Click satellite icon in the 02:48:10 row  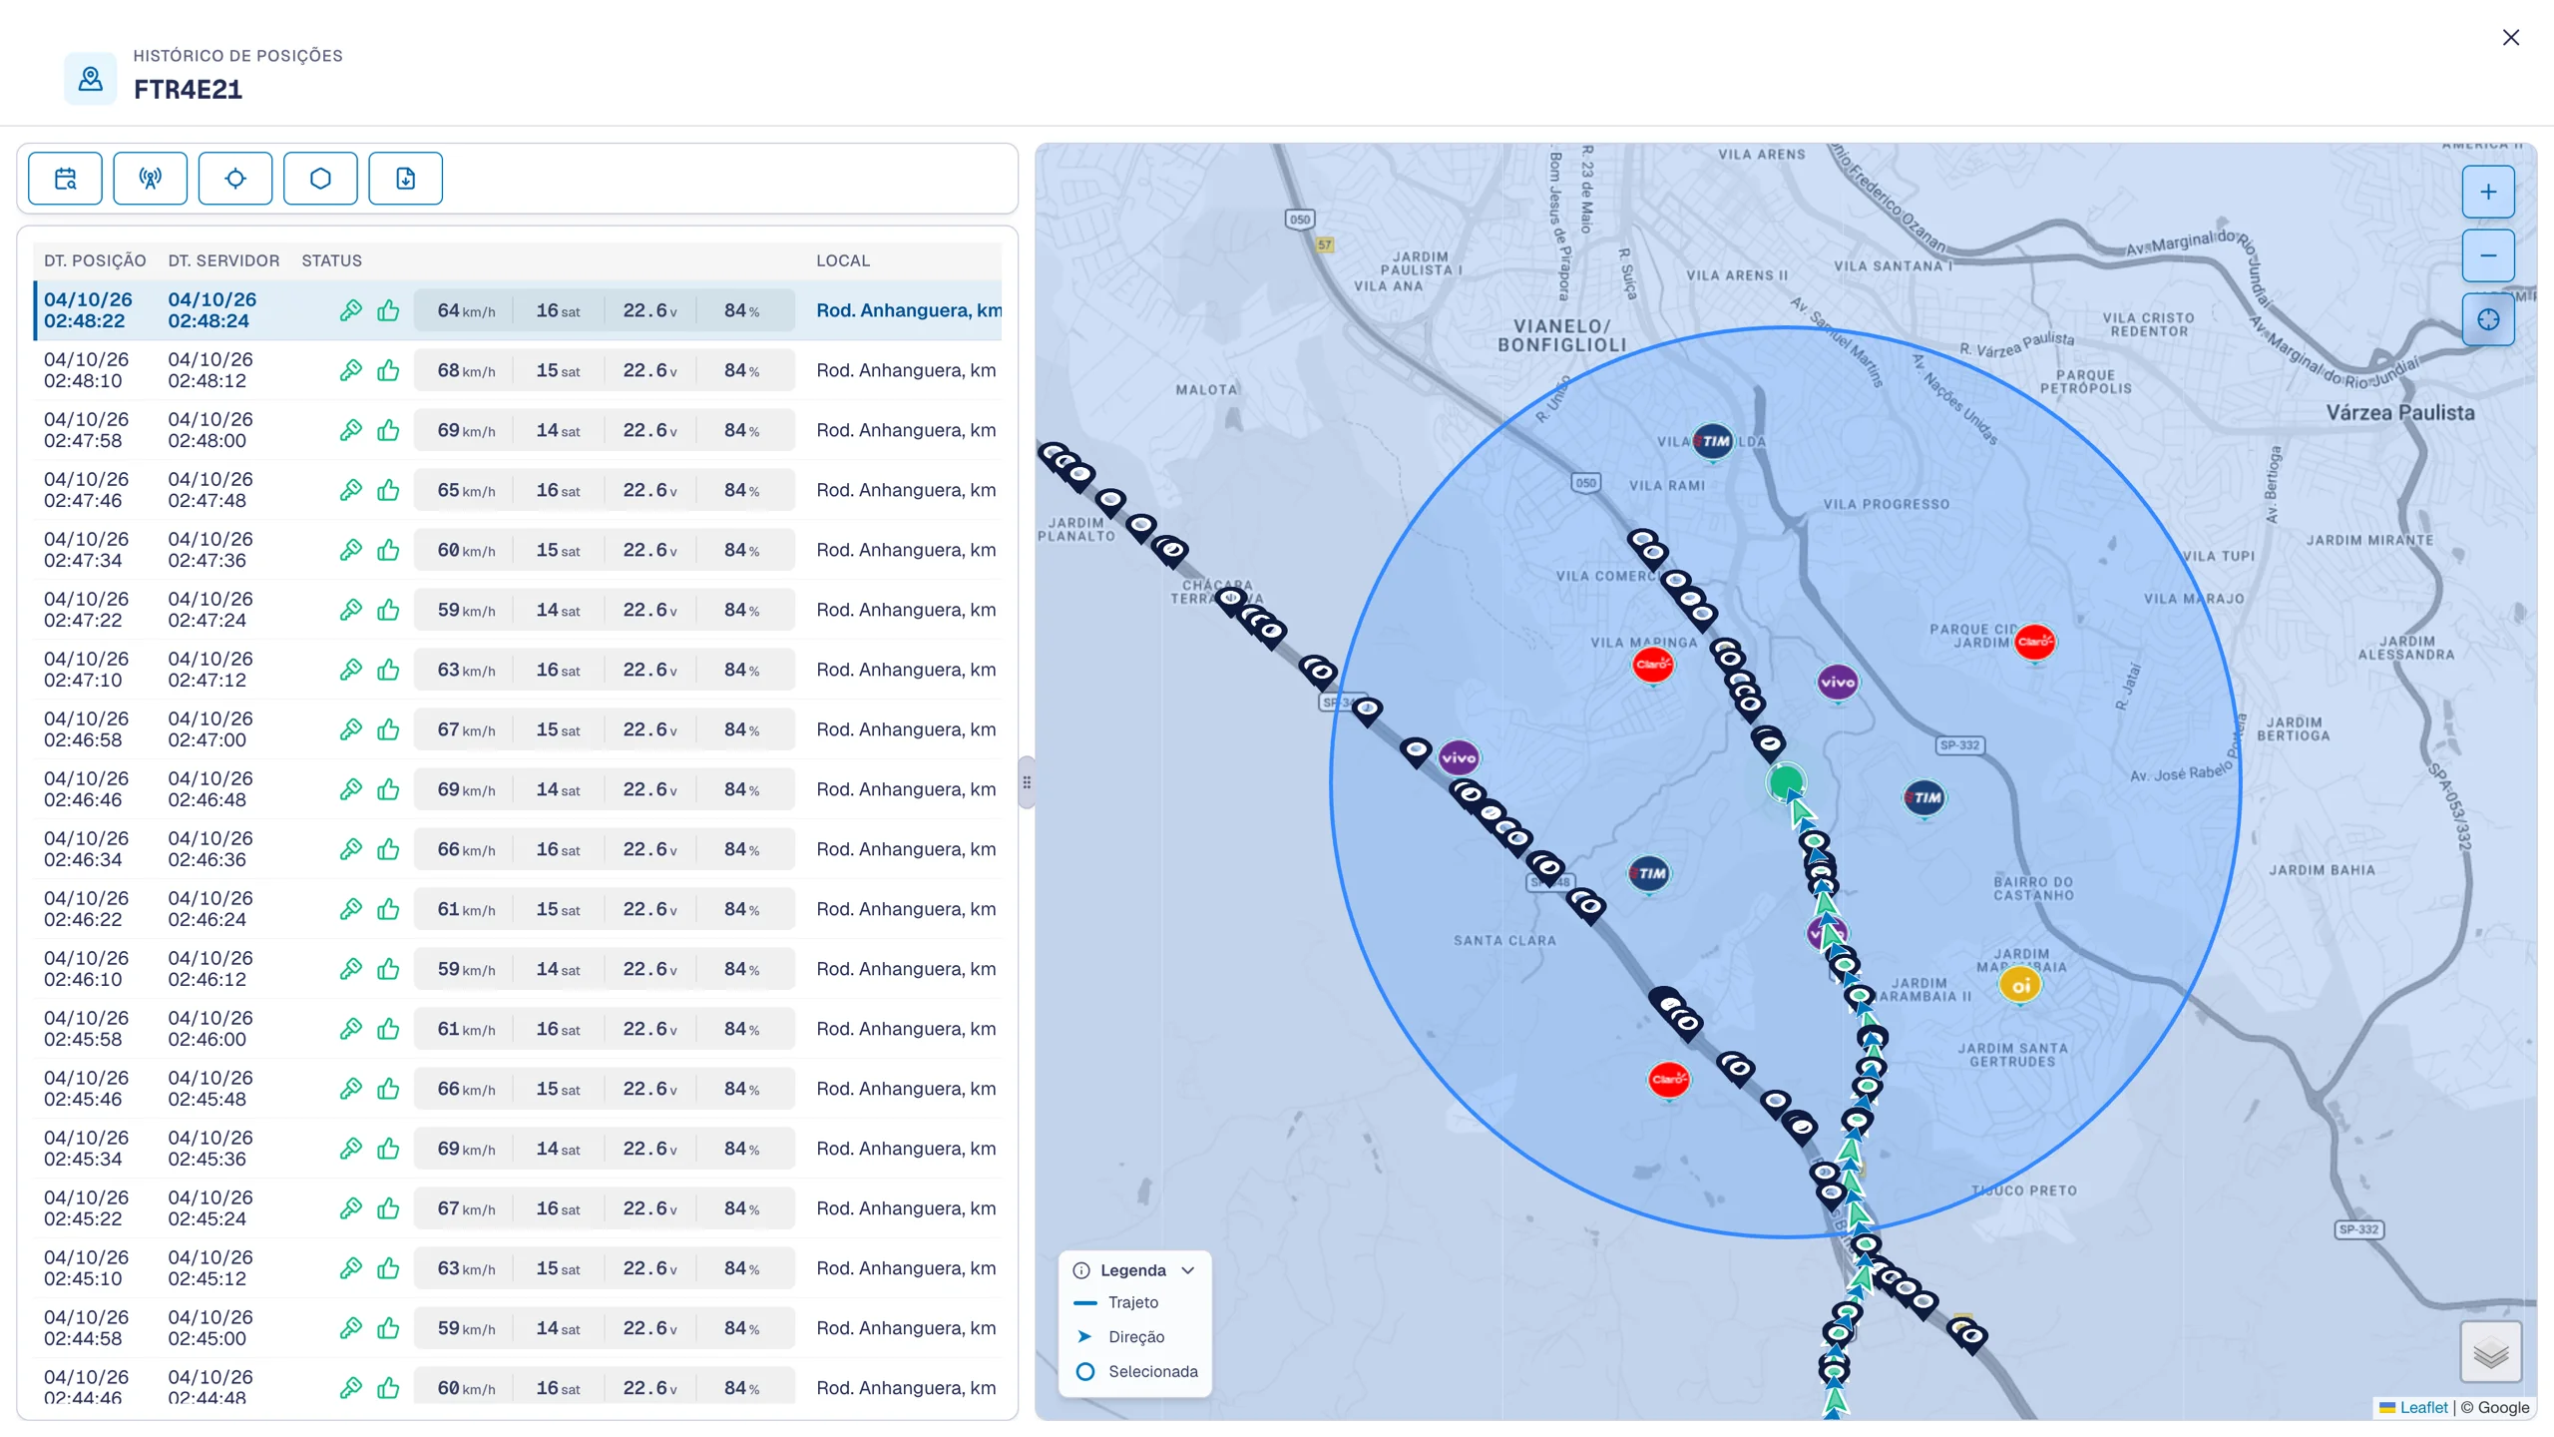pyautogui.click(x=350, y=370)
